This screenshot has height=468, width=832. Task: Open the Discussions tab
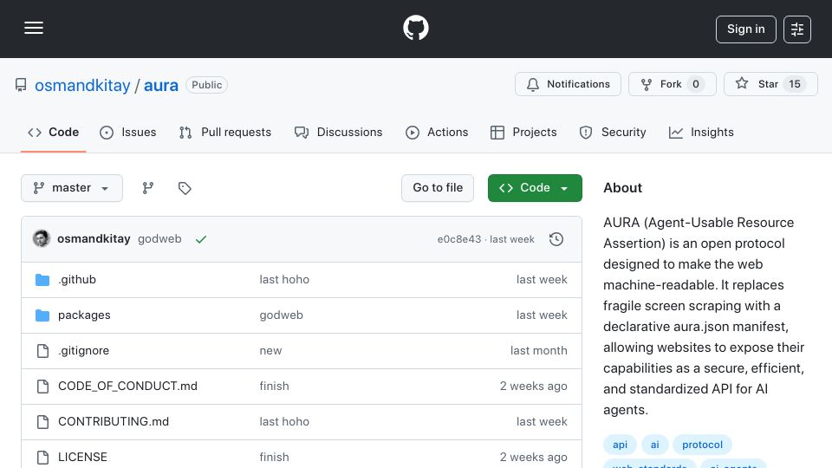click(x=338, y=132)
